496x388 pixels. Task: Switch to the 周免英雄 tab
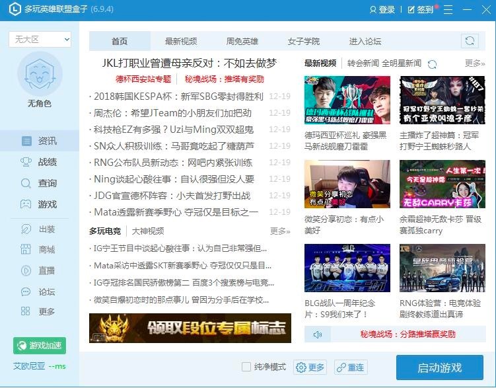click(242, 41)
